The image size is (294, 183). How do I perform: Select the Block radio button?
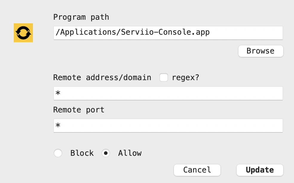coord(58,153)
